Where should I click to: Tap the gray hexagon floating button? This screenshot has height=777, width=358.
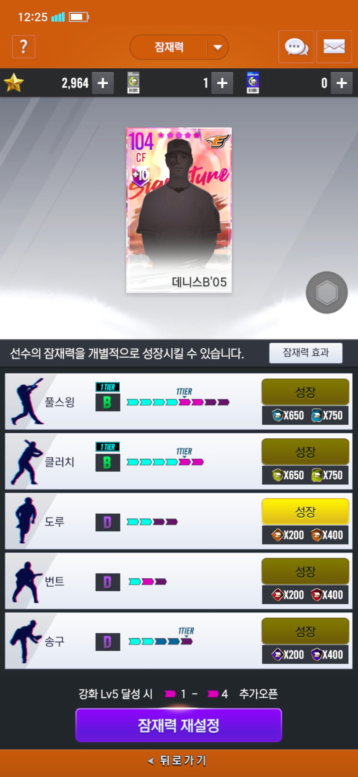327,293
